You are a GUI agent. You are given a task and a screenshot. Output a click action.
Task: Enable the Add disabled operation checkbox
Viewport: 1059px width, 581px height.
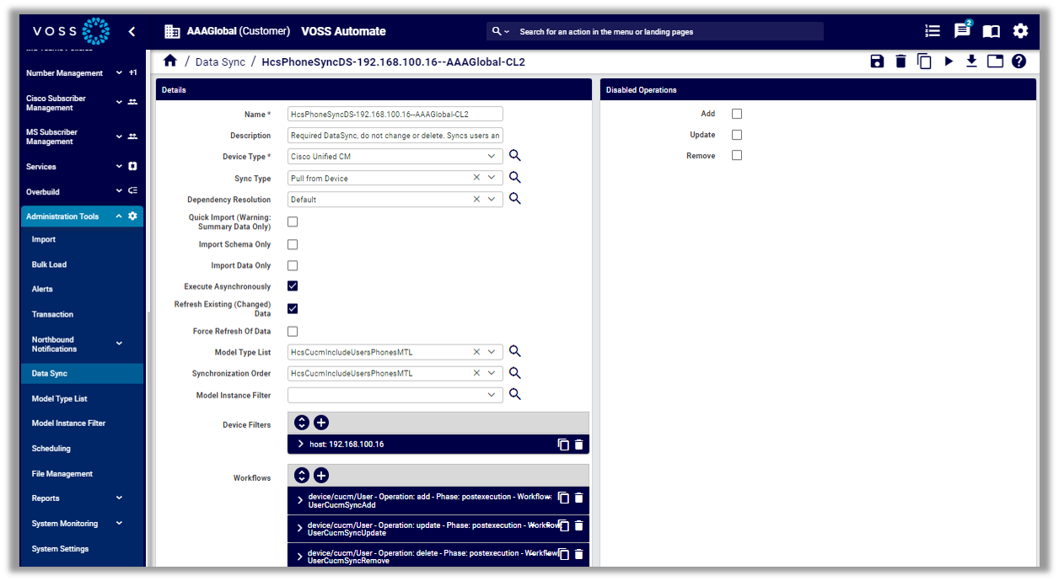coord(736,113)
